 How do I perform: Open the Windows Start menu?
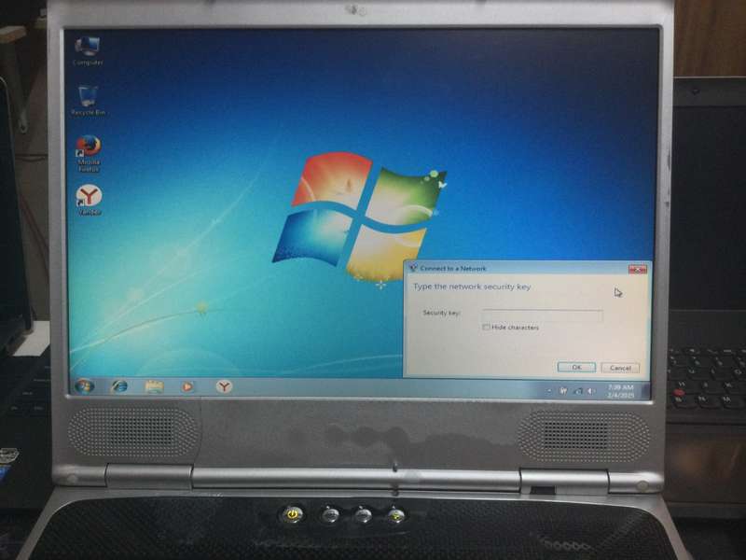[x=84, y=386]
